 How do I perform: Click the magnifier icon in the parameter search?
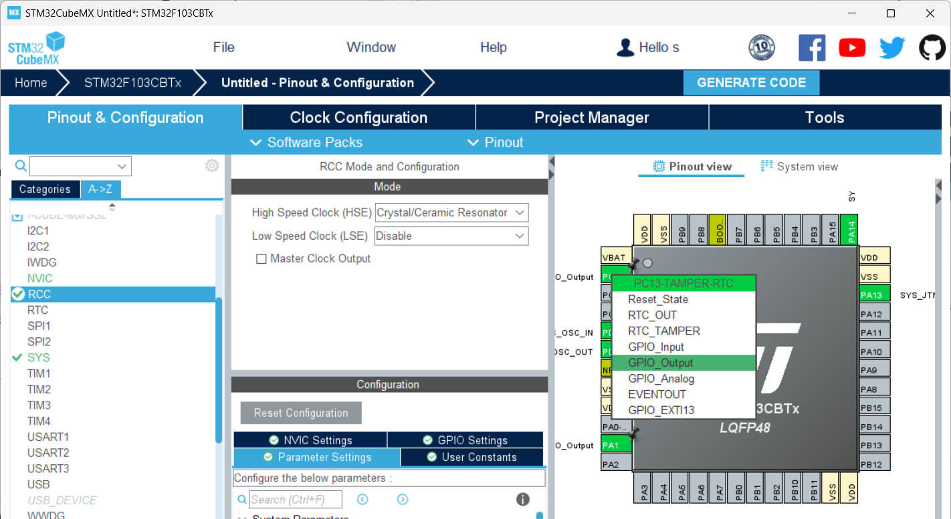(242, 500)
